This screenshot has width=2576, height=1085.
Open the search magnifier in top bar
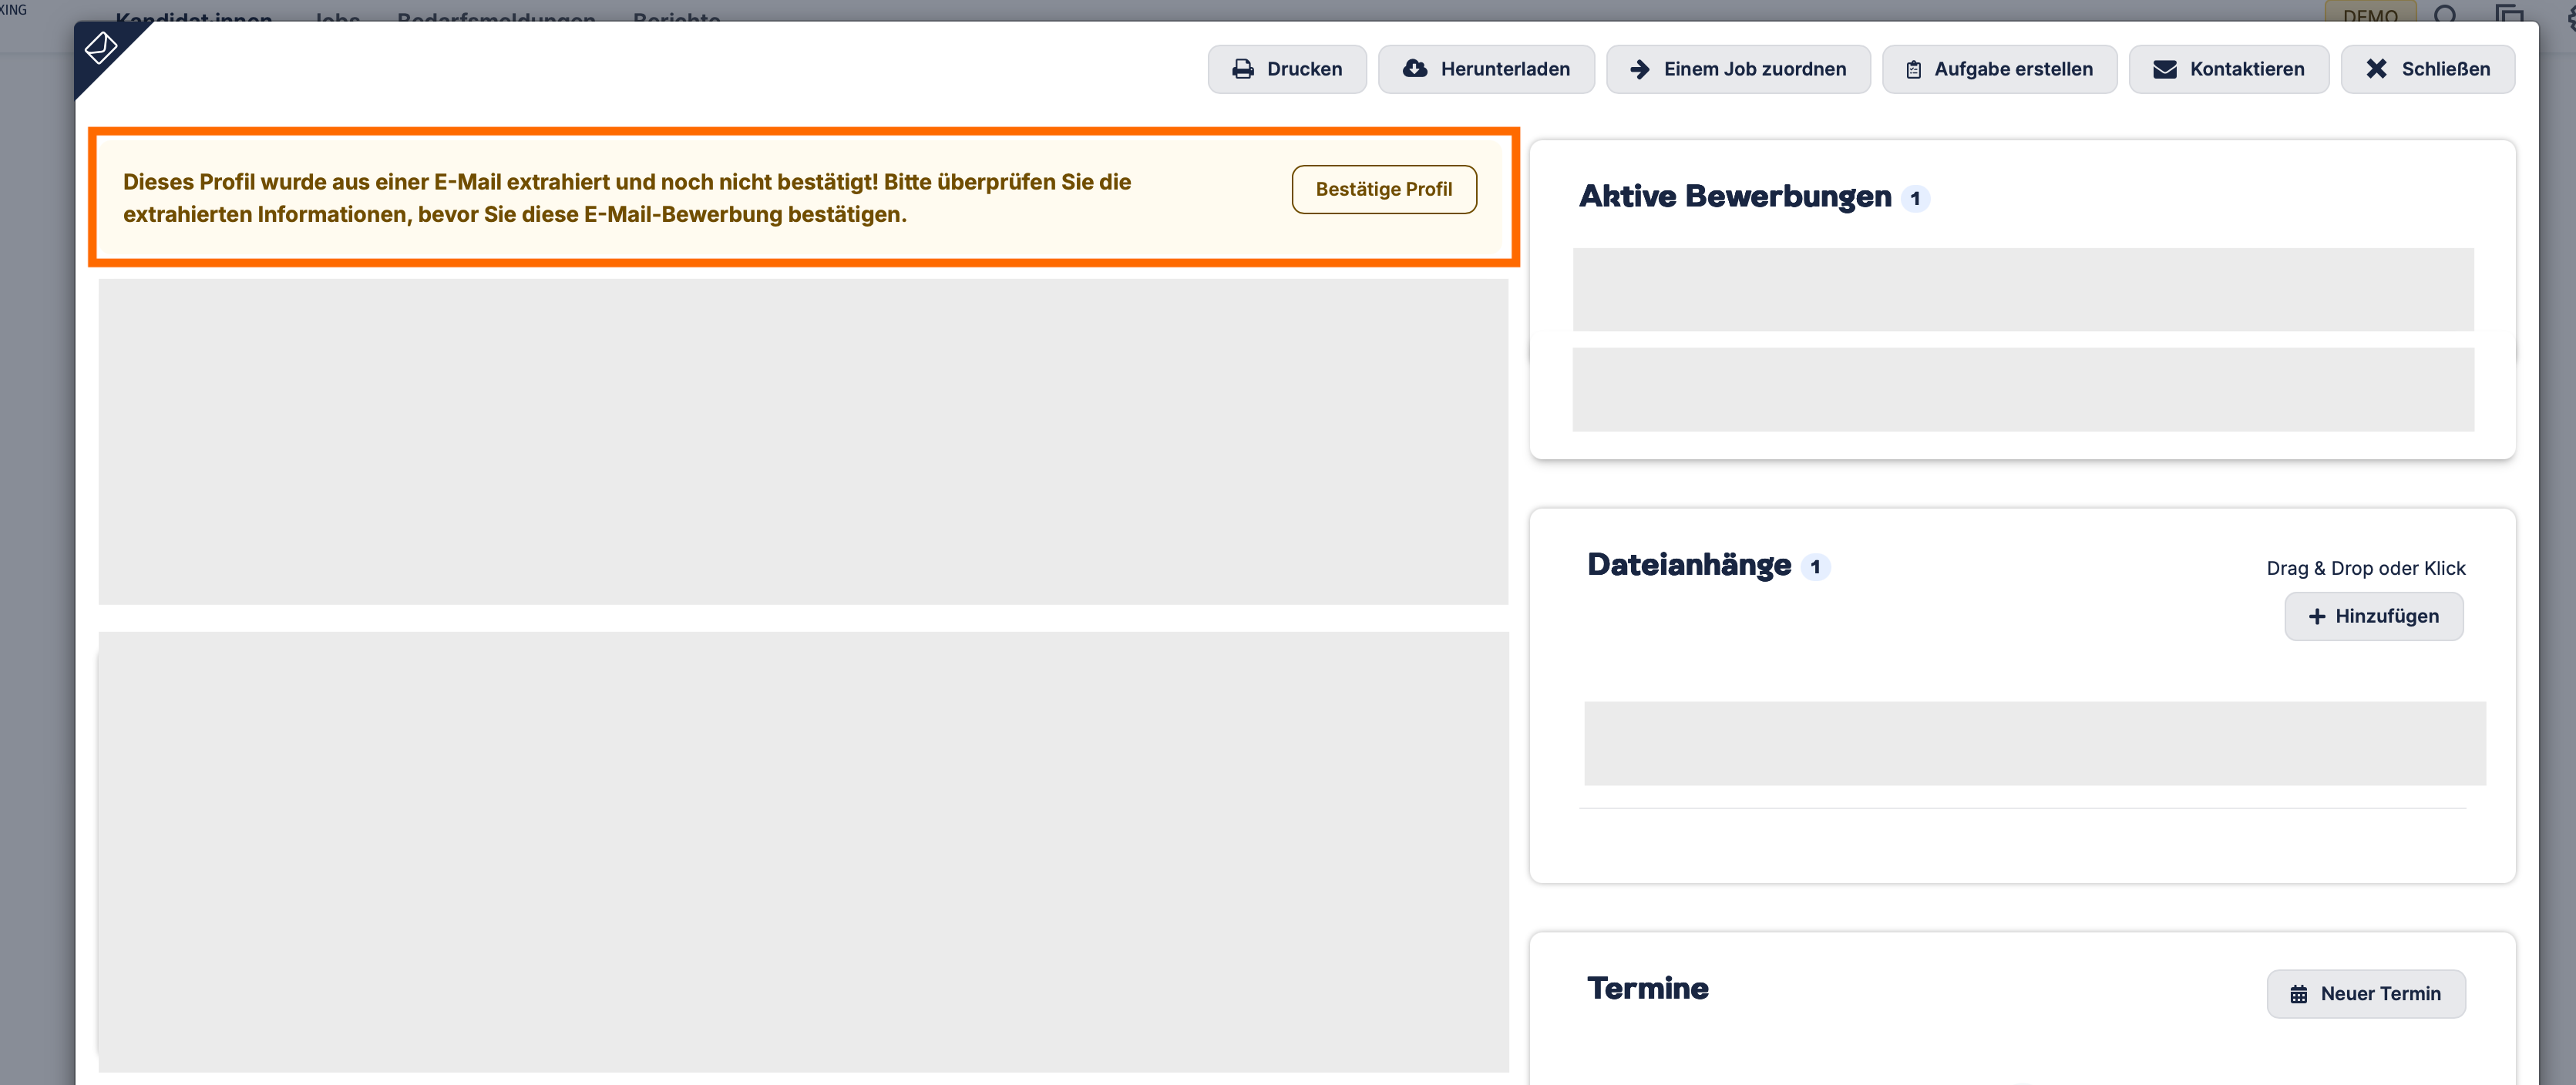(2445, 14)
